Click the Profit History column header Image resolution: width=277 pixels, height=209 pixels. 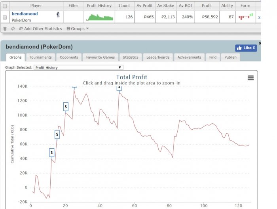[99, 6]
